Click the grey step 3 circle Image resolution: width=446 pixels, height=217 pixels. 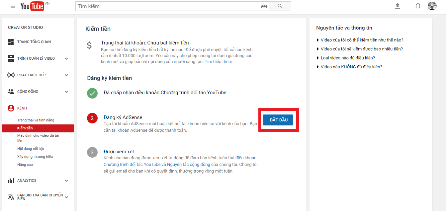92,152
